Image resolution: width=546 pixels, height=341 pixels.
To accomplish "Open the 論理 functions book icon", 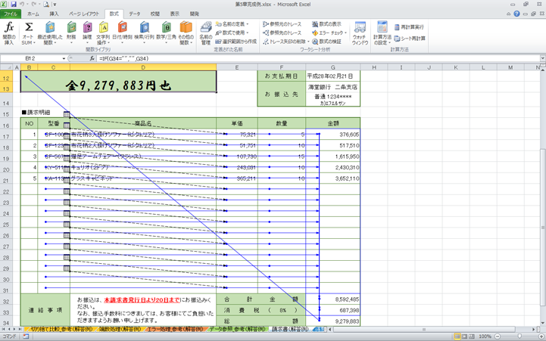I will [87, 27].
